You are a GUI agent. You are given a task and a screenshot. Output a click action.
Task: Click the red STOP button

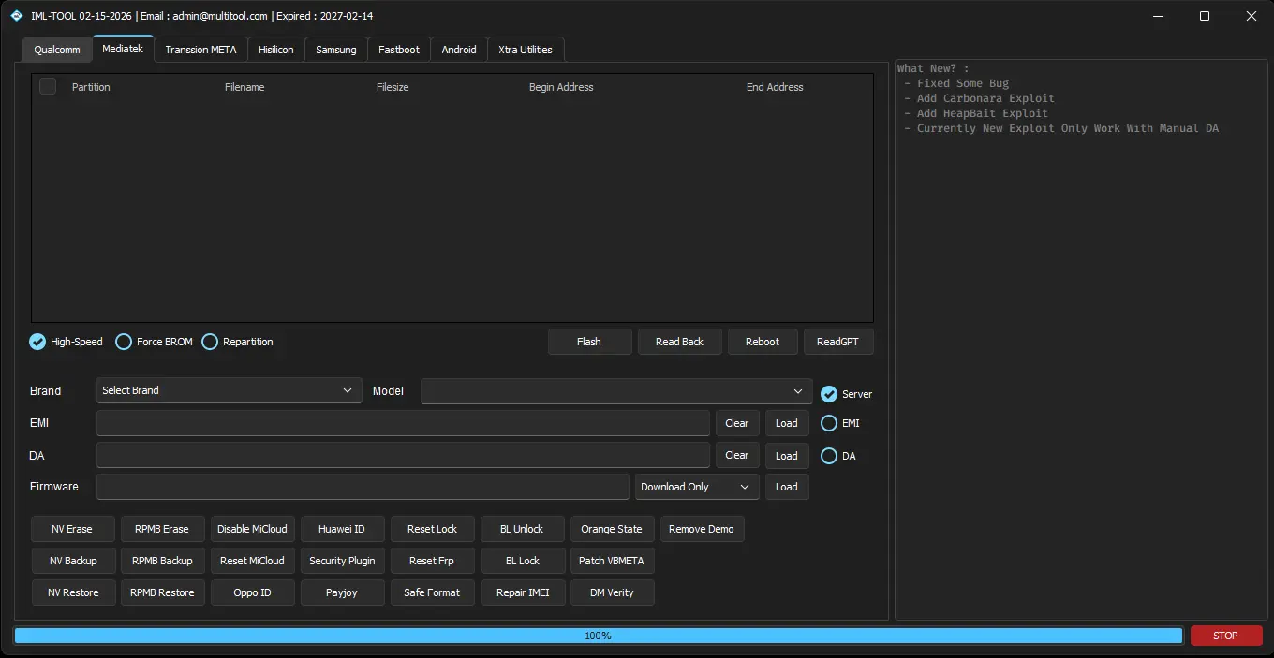pos(1225,636)
